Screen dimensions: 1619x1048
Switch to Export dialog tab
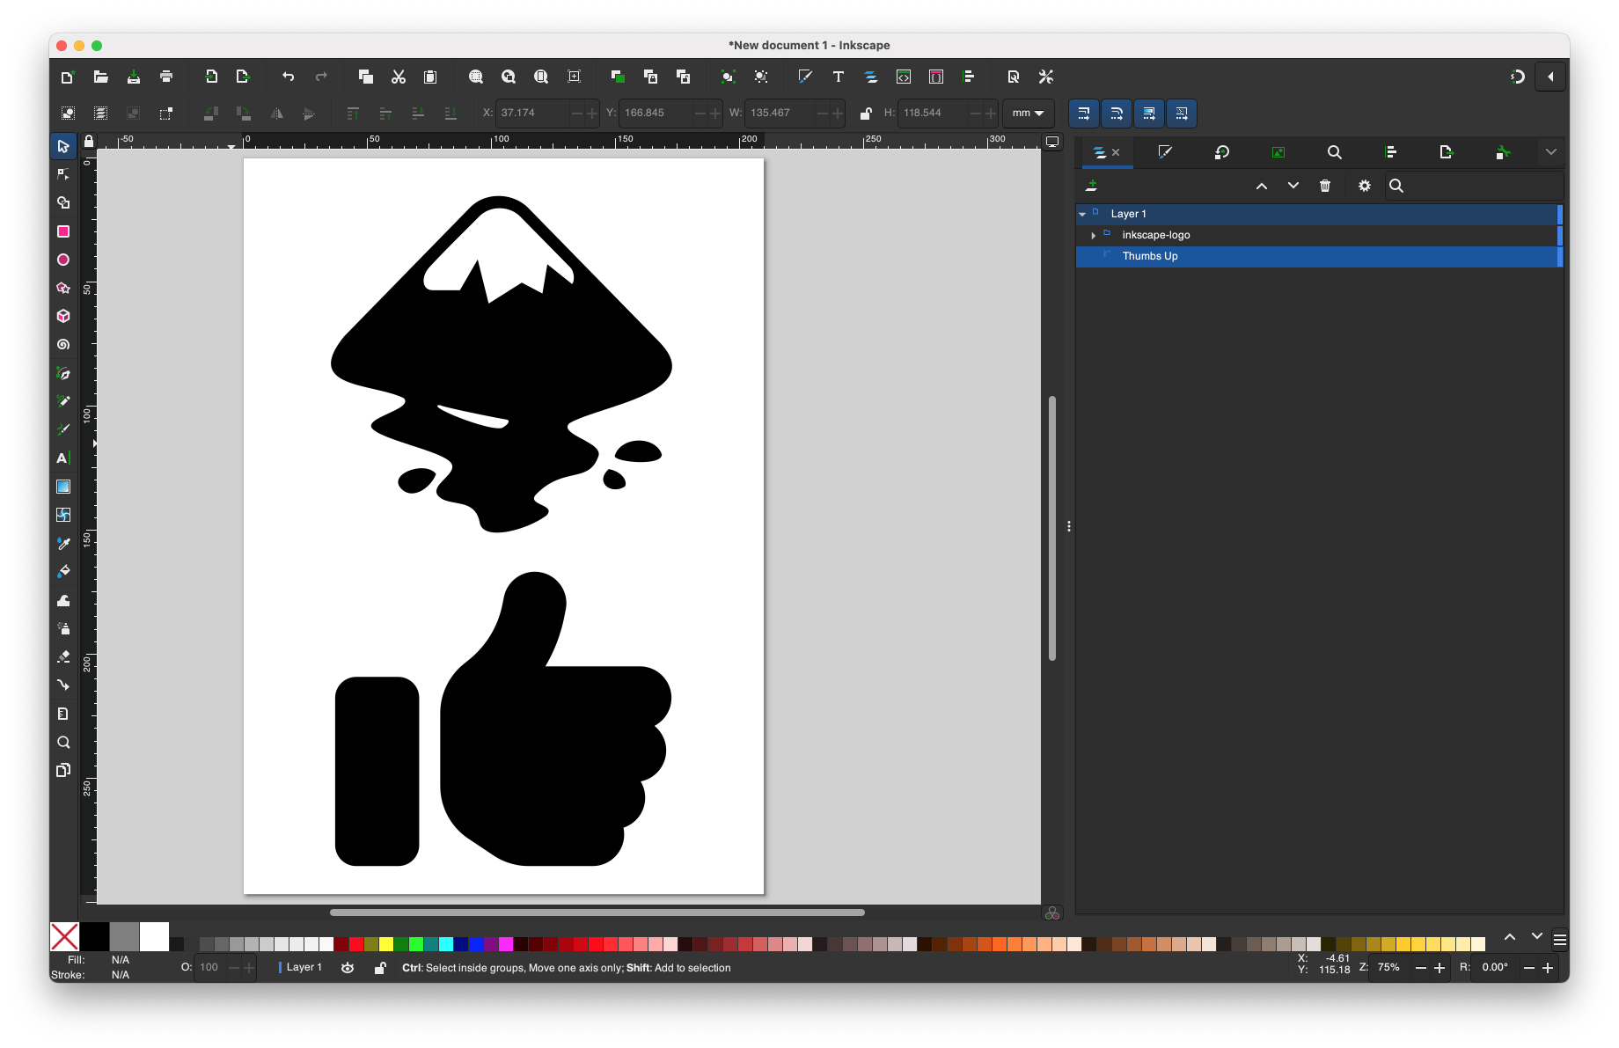point(1447,152)
